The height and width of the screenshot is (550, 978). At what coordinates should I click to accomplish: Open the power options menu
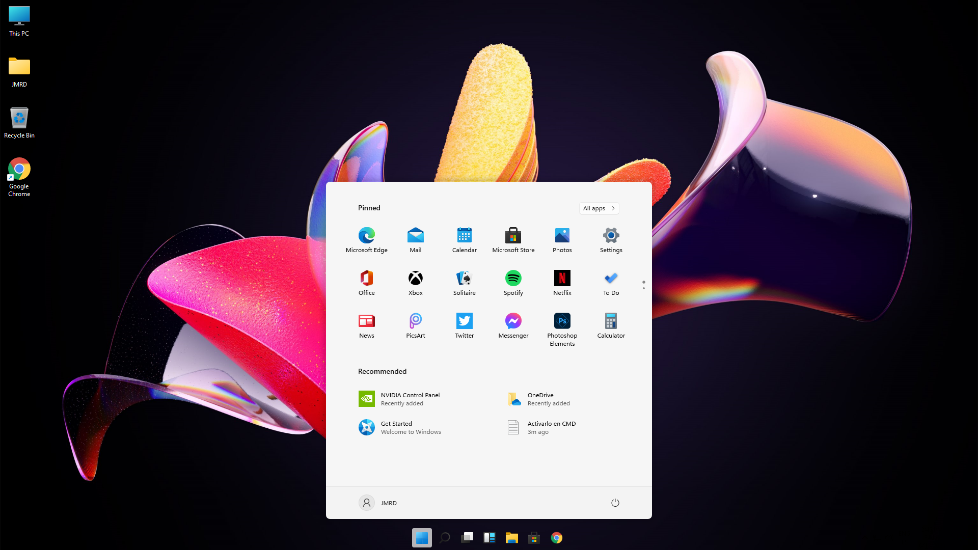pyautogui.click(x=615, y=503)
